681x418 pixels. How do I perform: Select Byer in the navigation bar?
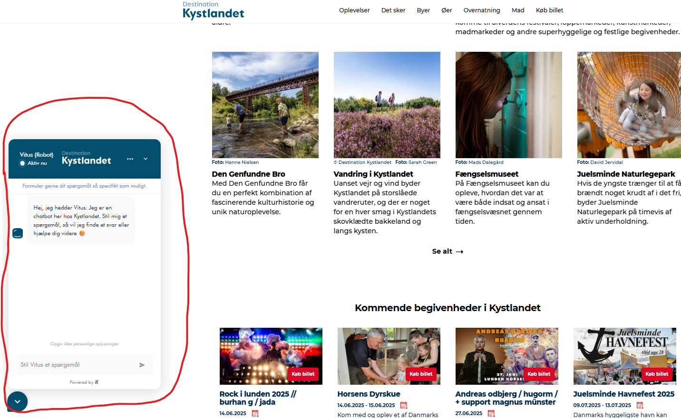423,10
